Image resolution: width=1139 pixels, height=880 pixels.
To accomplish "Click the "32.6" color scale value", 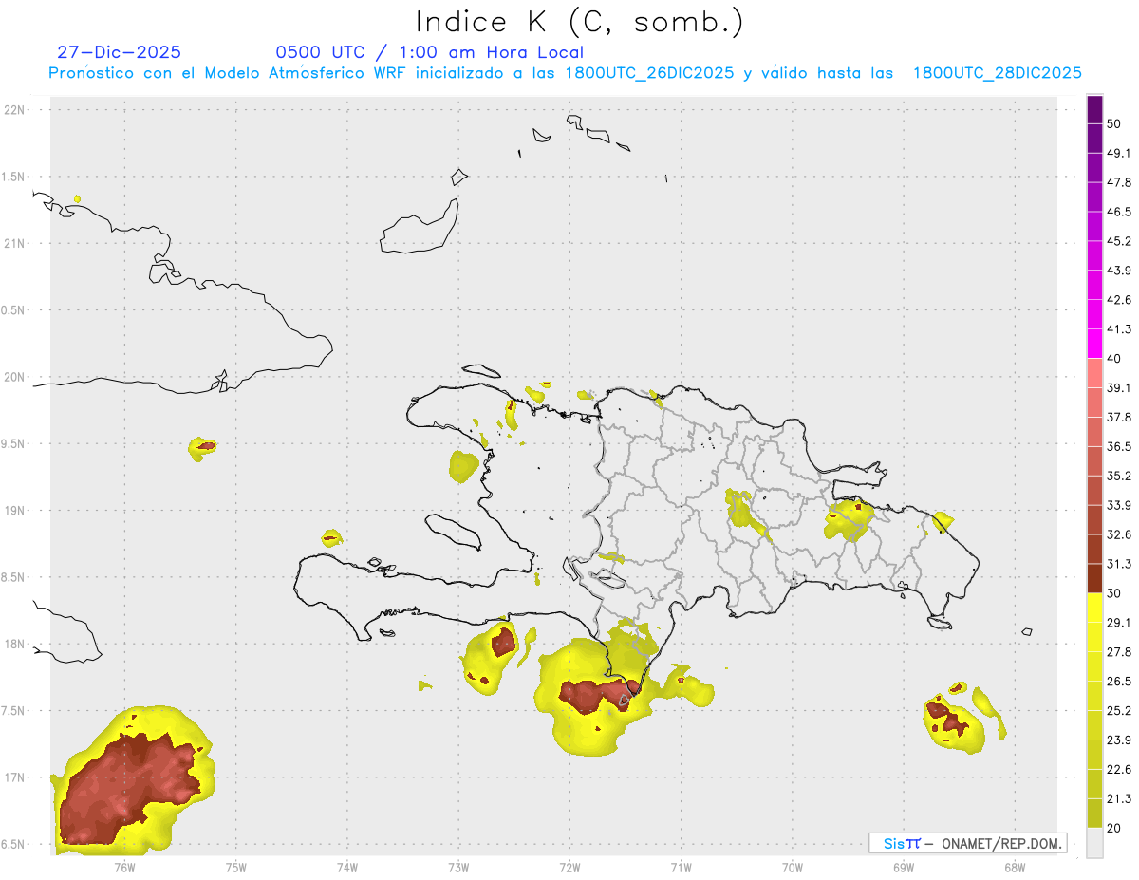I will coord(1119,534).
